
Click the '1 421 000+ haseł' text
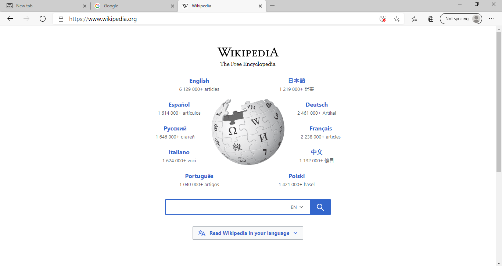(x=297, y=185)
